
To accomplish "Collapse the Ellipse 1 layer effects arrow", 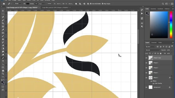I will pyautogui.click(x=172, y=78).
